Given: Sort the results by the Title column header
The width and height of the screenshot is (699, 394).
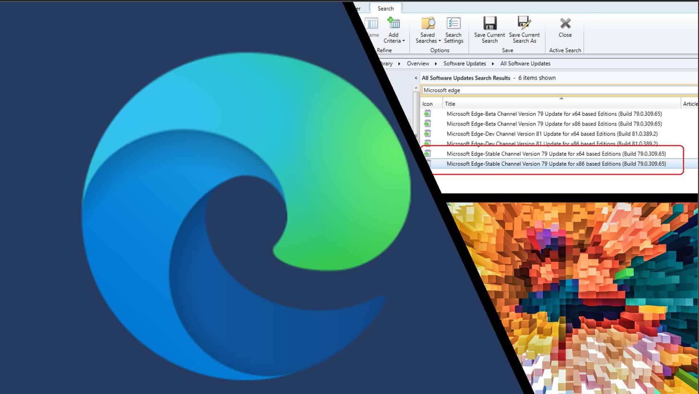Looking at the screenshot, I should tap(450, 104).
